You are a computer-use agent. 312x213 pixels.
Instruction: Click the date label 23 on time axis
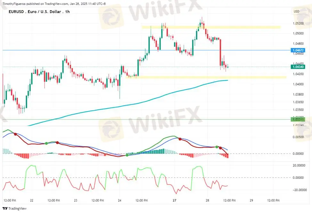(x=76, y=201)
